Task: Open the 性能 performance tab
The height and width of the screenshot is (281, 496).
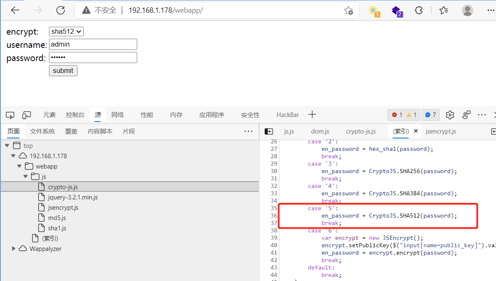Action: (147, 115)
